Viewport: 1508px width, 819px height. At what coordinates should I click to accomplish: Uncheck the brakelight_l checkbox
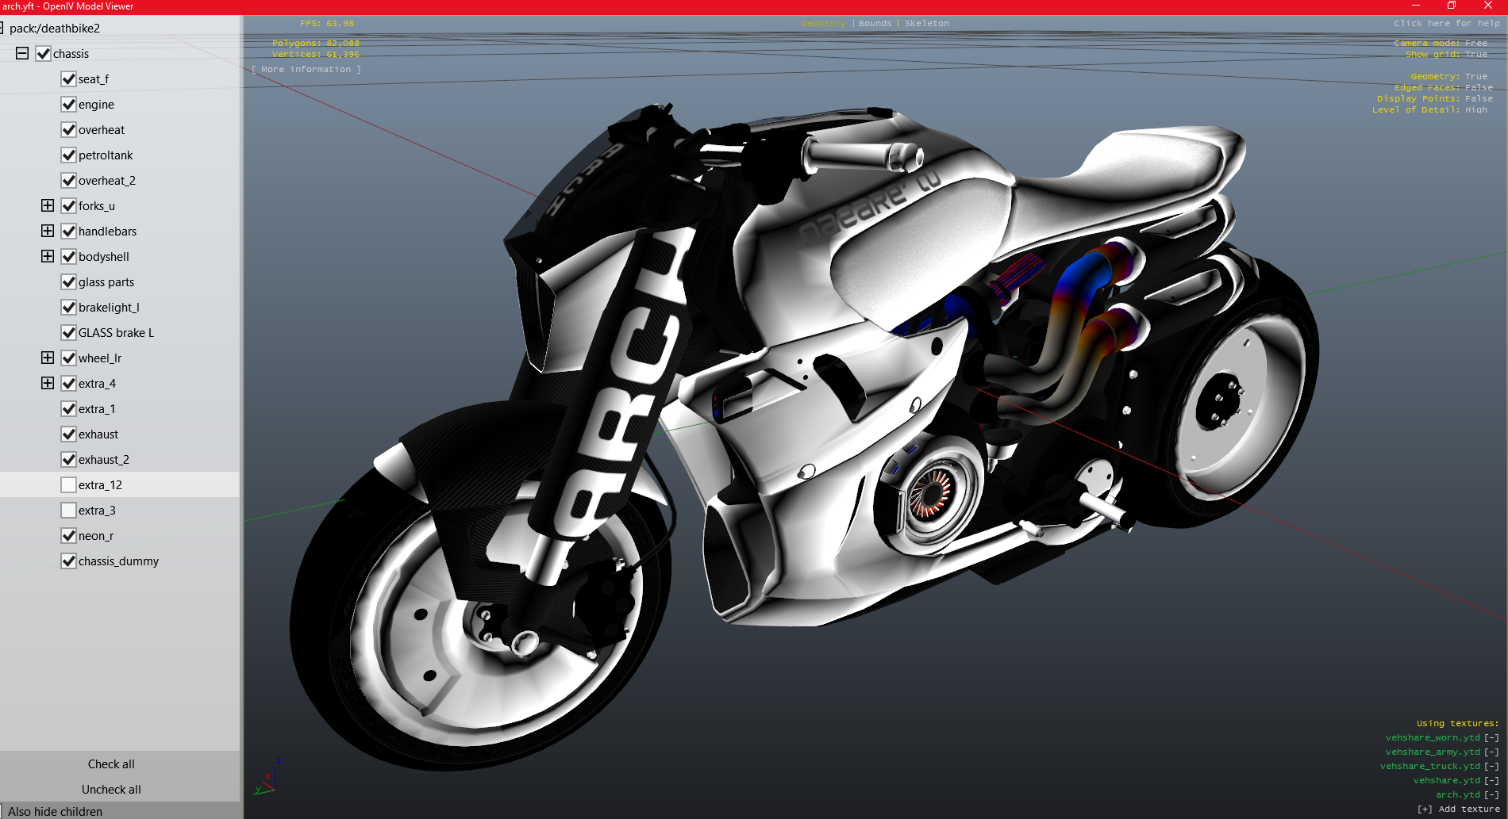pos(69,307)
